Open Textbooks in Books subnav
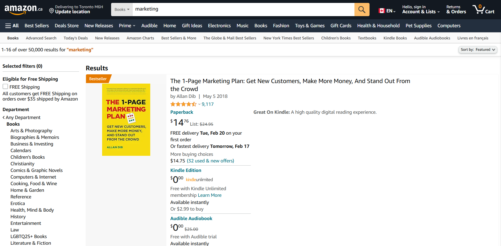The height and width of the screenshot is (246, 501). coord(367,38)
